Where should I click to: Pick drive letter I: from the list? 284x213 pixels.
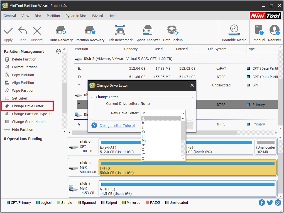pos(161,123)
